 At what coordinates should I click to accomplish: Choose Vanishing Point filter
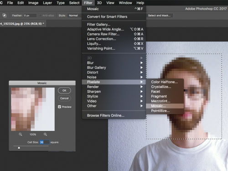pos(114,48)
